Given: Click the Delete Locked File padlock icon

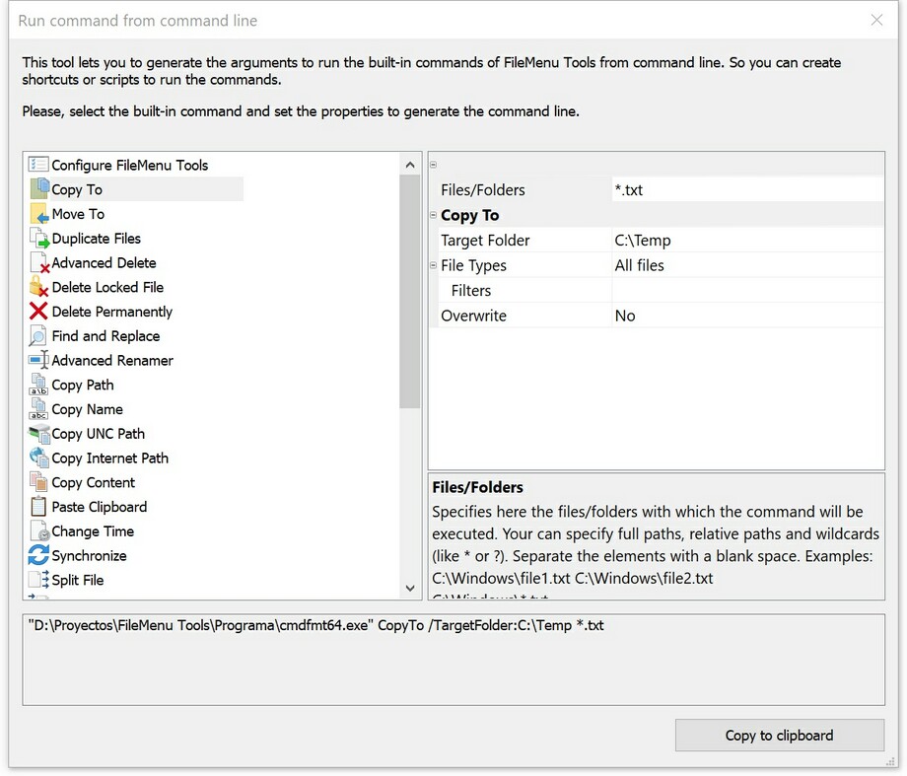Looking at the screenshot, I should 38,287.
